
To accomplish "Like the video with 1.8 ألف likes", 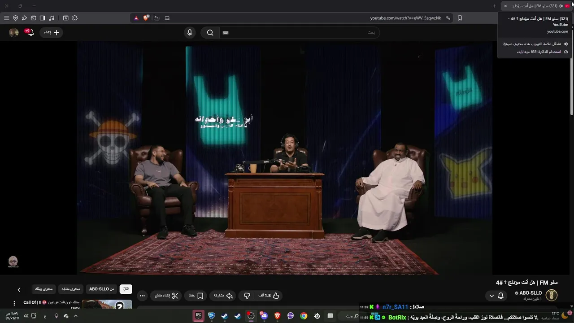I will pyautogui.click(x=269, y=296).
